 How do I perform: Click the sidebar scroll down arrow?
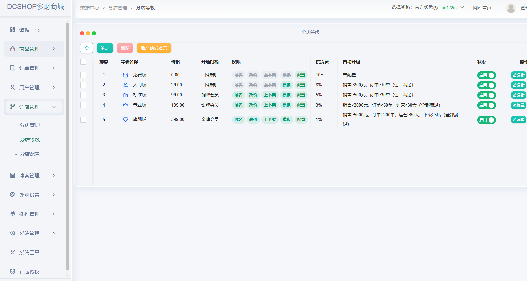[x=67, y=276]
